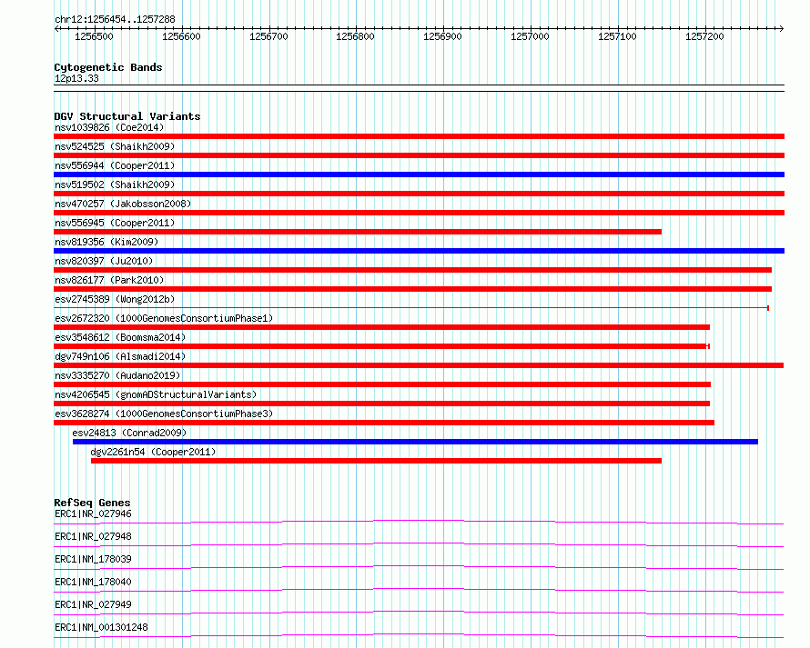Click the magenta line for ERC1|NR_027948
This screenshot has width=810, height=648.
419,544
